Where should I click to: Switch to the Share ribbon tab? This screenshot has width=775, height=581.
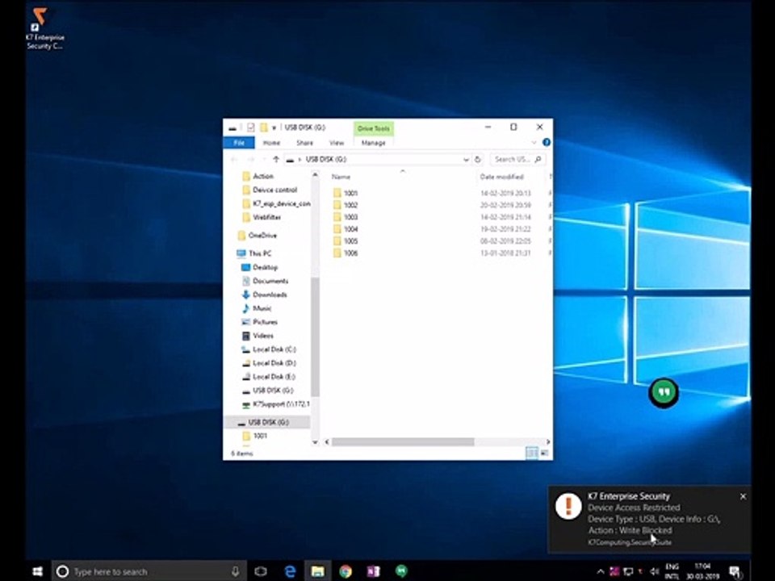[304, 143]
